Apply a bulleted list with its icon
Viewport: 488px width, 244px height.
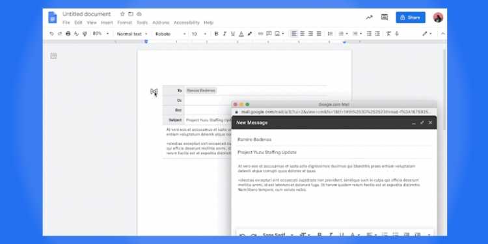tap(355, 34)
